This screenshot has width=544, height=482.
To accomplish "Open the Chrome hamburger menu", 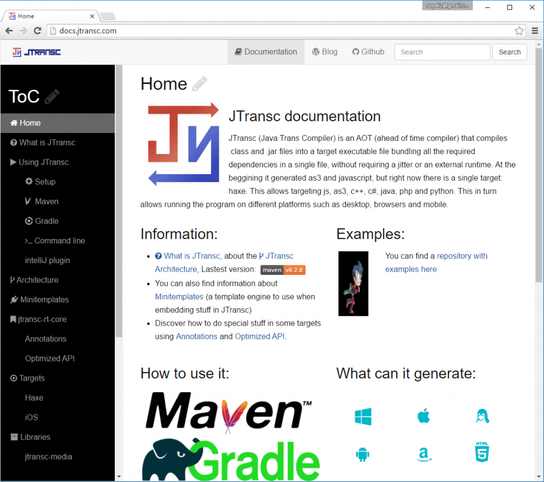I will point(535,31).
